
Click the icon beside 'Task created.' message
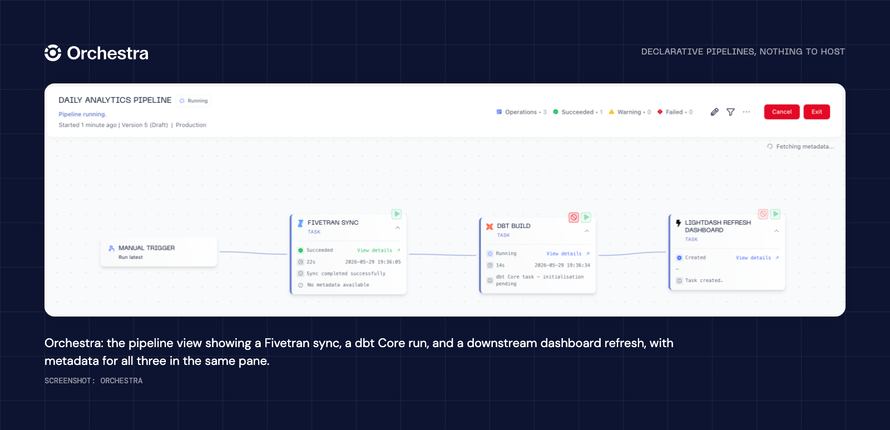coord(679,280)
